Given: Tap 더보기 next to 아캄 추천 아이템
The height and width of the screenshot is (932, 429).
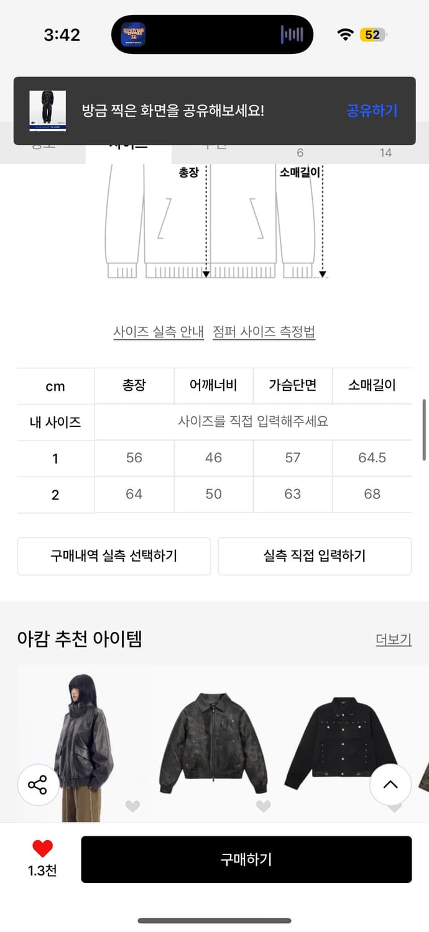Looking at the screenshot, I should pos(393,639).
